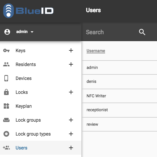Screen dimensions: 157x157
Task: Click the admin account avatar icon
Action: [x=7, y=32]
